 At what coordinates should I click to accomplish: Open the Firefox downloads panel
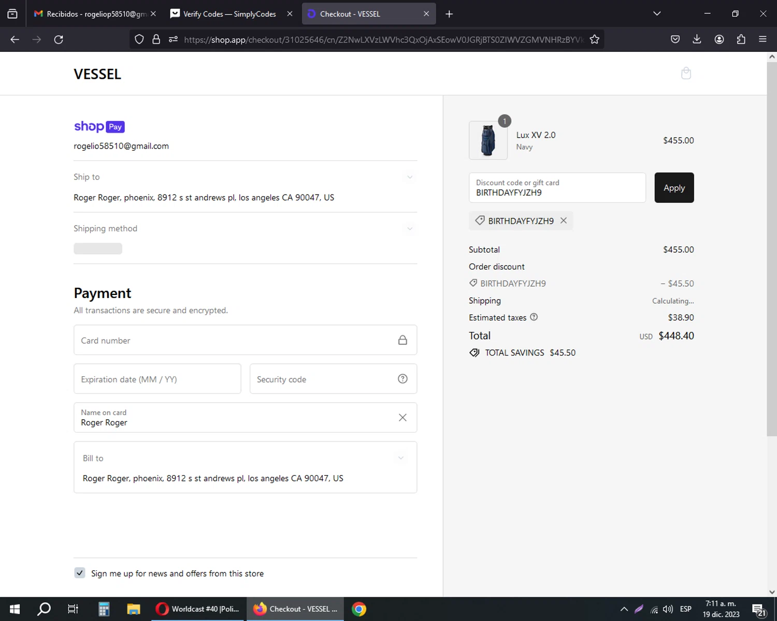(x=697, y=39)
